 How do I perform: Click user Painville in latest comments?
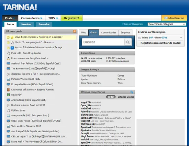(x=85, y=111)
